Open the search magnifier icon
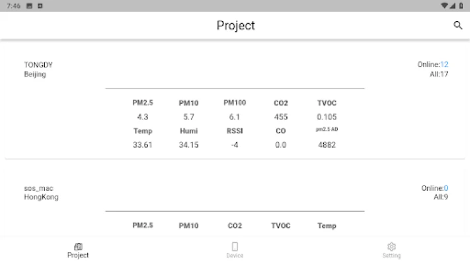The image size is (470, 264). click(457, 26)
